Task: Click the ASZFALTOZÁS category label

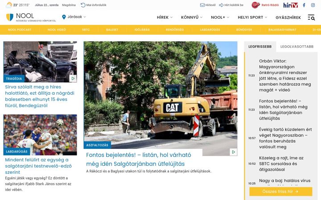Action: 97,145
